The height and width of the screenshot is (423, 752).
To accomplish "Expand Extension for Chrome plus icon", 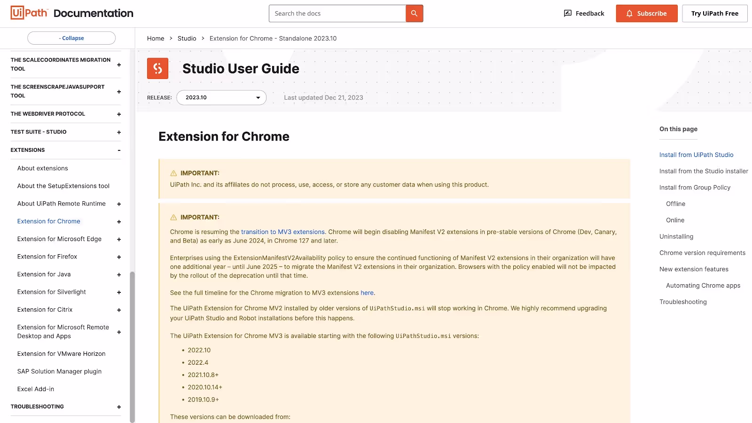I will [x=119, y=222].
